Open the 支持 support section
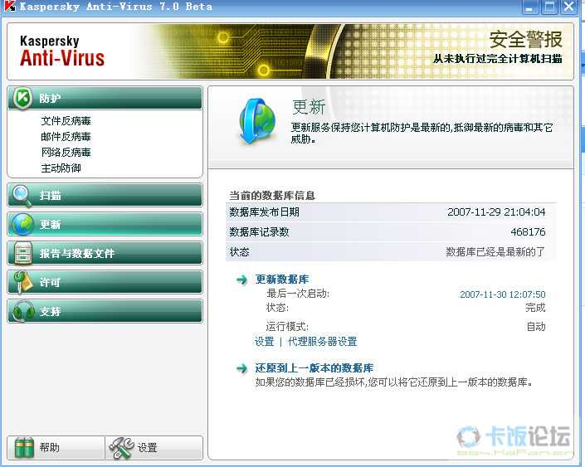585x467 pixels. [105, 311]
